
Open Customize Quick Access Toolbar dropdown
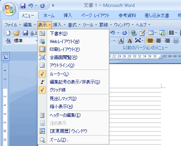click(53, 5)
